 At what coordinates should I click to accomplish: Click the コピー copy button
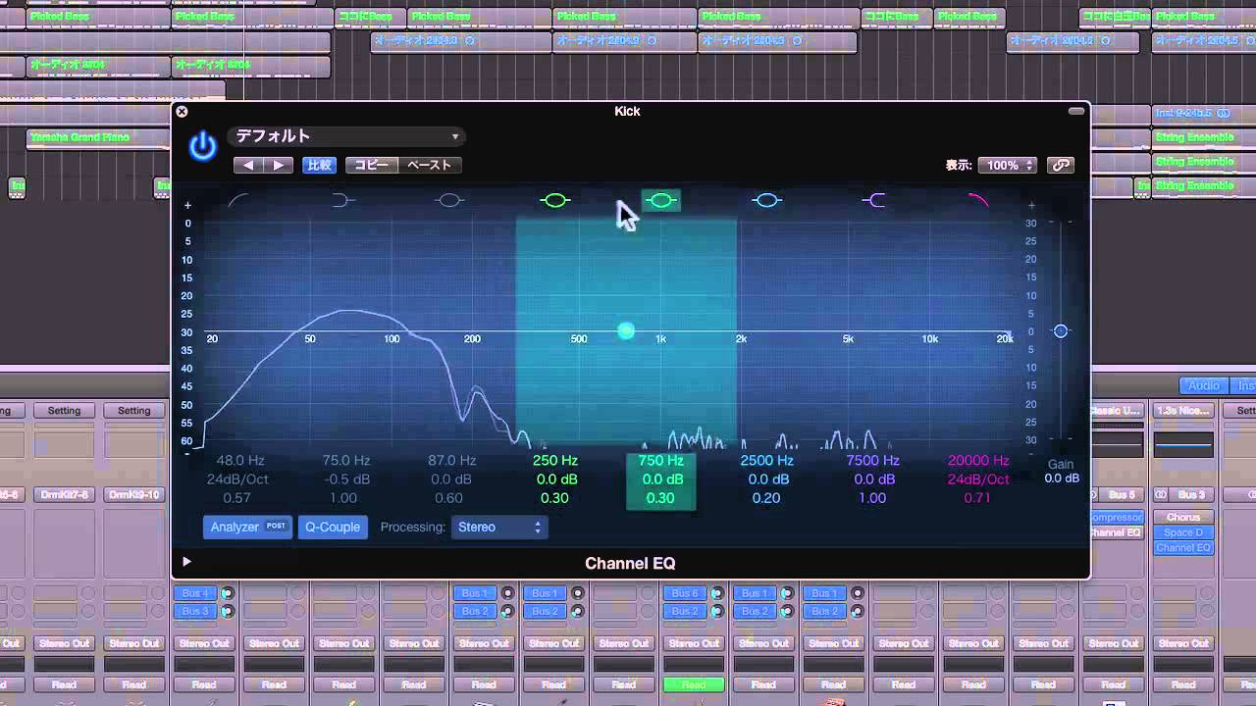[x=371, y=165]
